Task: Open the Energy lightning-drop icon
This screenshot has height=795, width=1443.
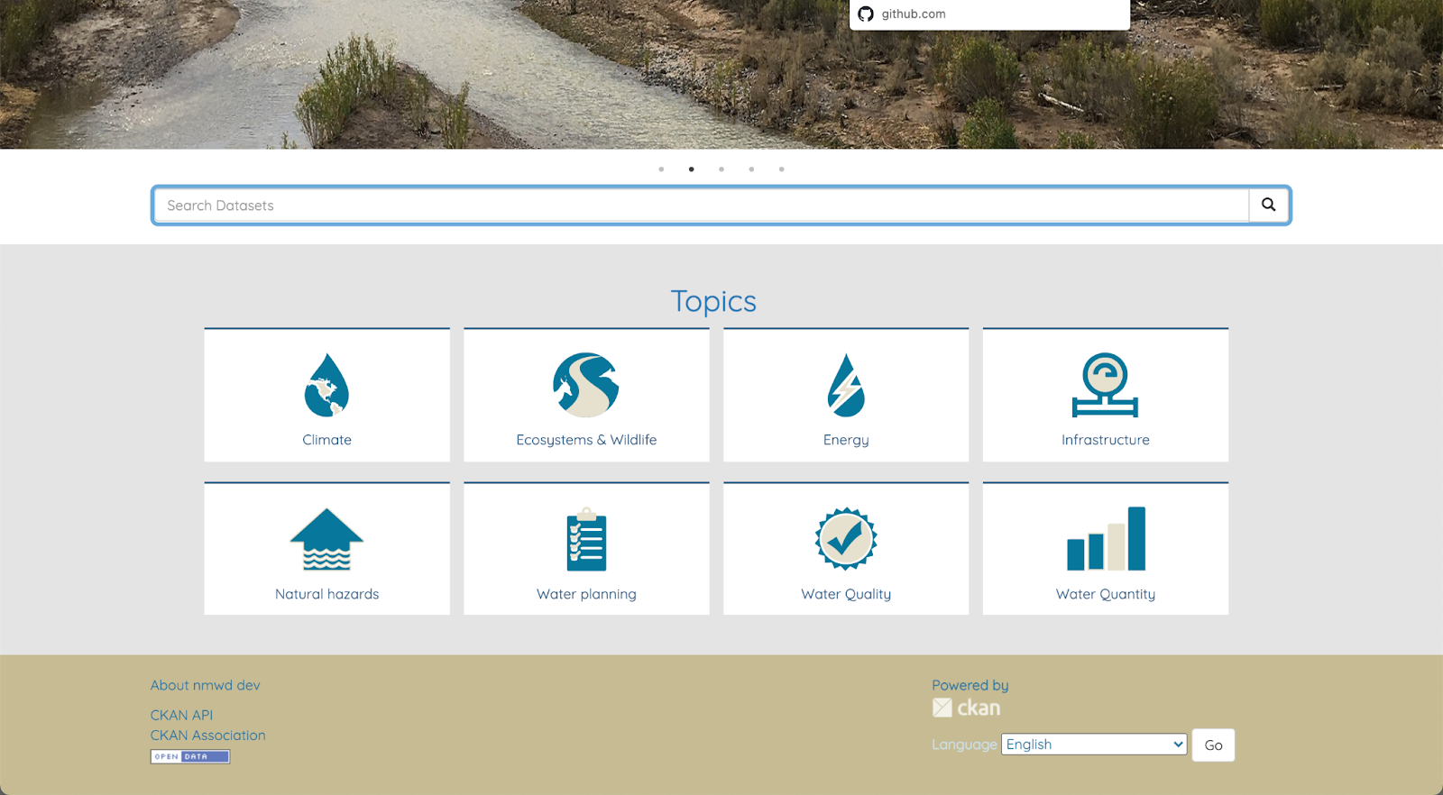Action: tap(846, 385)
